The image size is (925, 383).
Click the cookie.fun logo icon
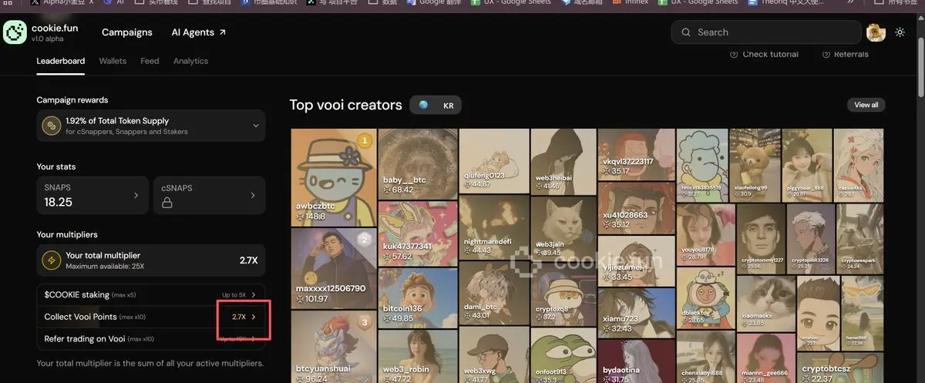coord(15,32)
